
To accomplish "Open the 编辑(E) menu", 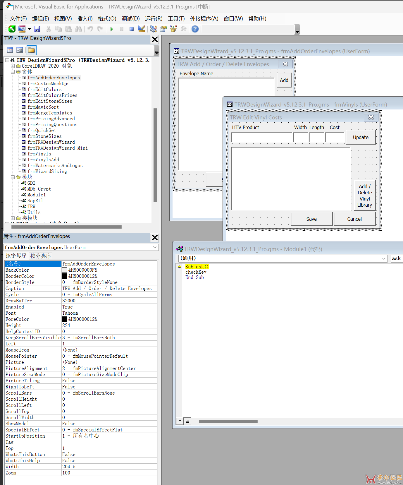I will (40, 19).
